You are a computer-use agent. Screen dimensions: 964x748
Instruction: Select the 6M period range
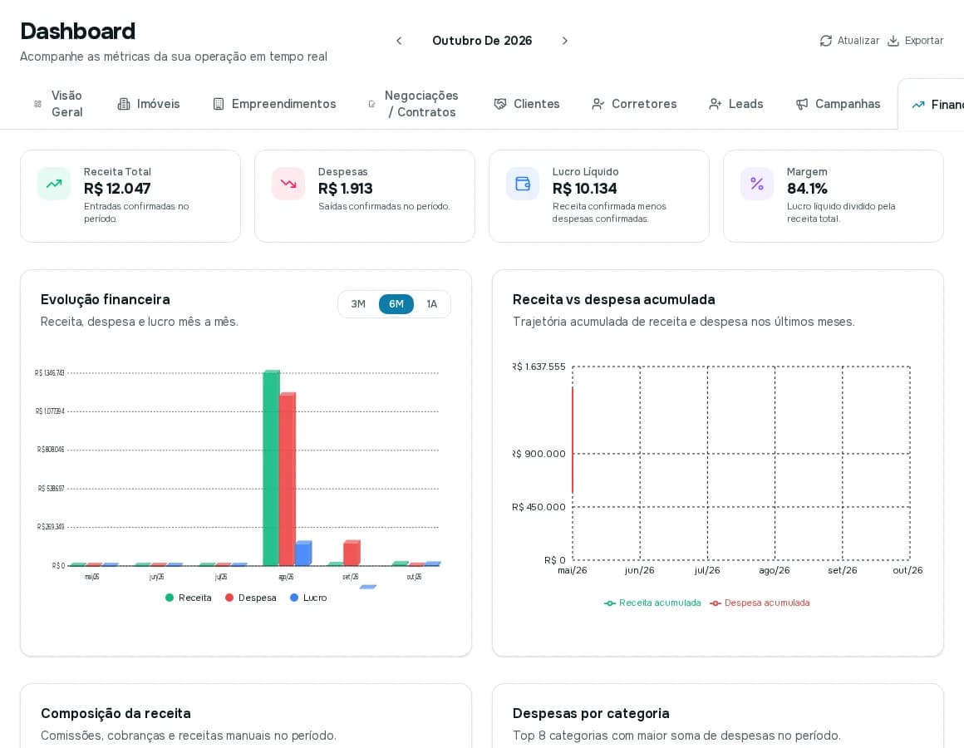click(x=396, y=304)
